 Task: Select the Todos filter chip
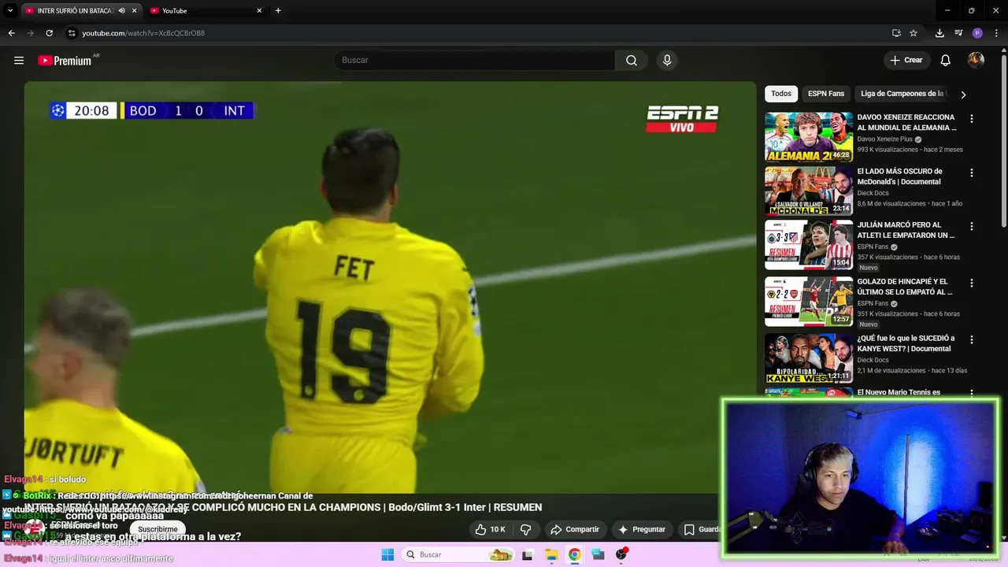781,94
